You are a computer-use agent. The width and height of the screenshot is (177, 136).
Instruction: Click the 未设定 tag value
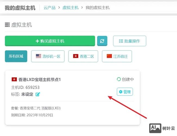[x=27, y=94]
